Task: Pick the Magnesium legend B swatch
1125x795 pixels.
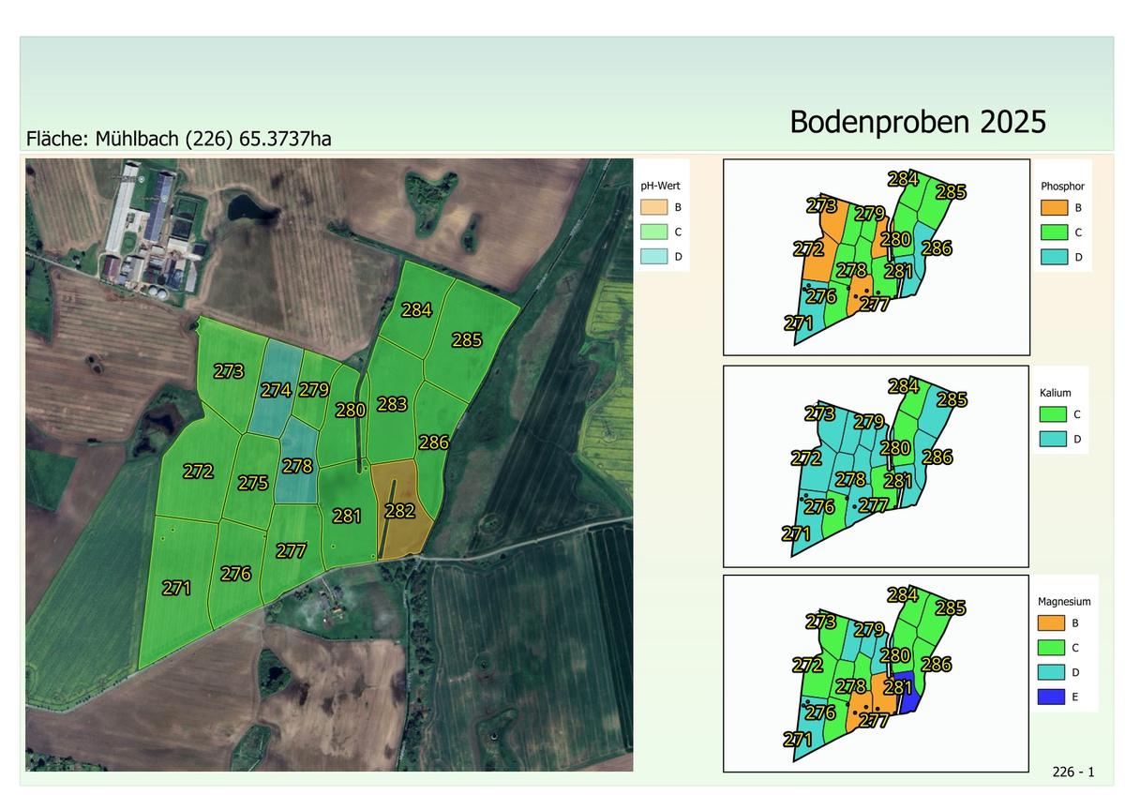Action: coord(1052,623)
